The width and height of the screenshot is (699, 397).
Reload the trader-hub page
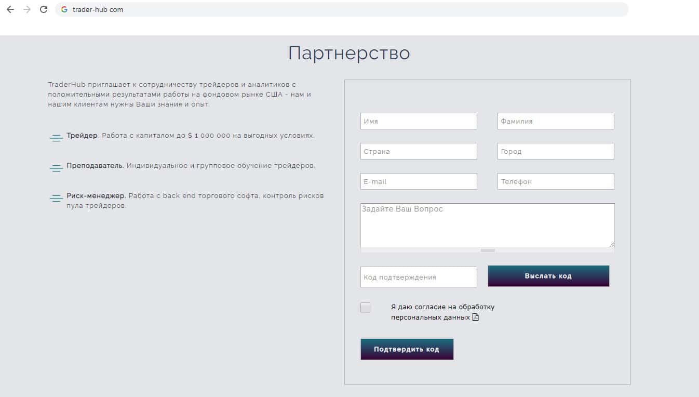44,9
